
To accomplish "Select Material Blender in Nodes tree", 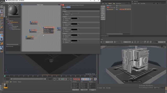I will pyautogui.click(x=14, y=22).
